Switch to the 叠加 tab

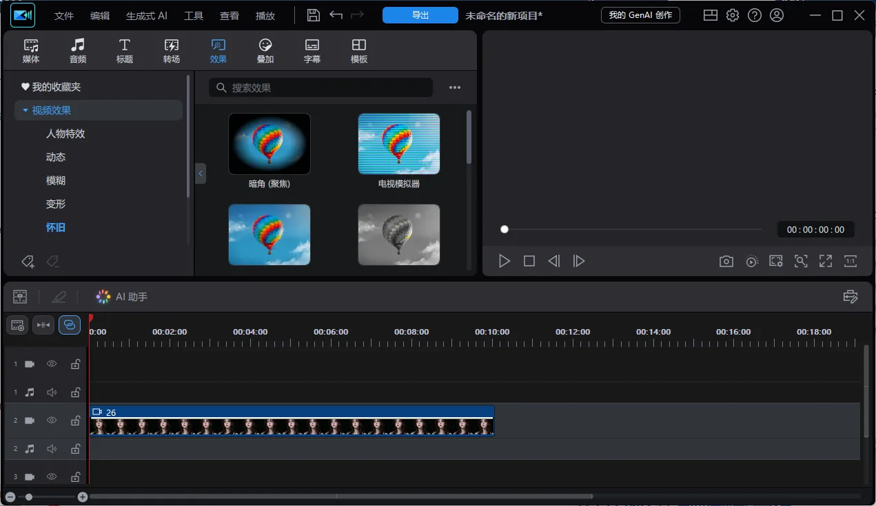(265, 51)
